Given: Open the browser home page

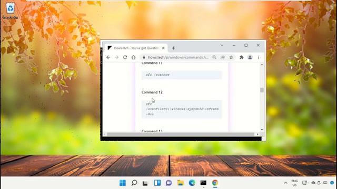Looking at the screenshot, I should coord(133,57).
